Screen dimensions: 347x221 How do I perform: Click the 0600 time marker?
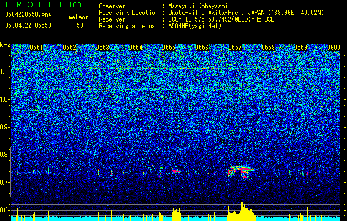click(334, 48)
